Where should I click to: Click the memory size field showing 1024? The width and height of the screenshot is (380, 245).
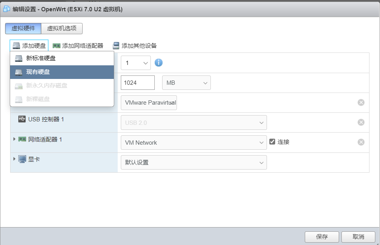click(138, 83)
